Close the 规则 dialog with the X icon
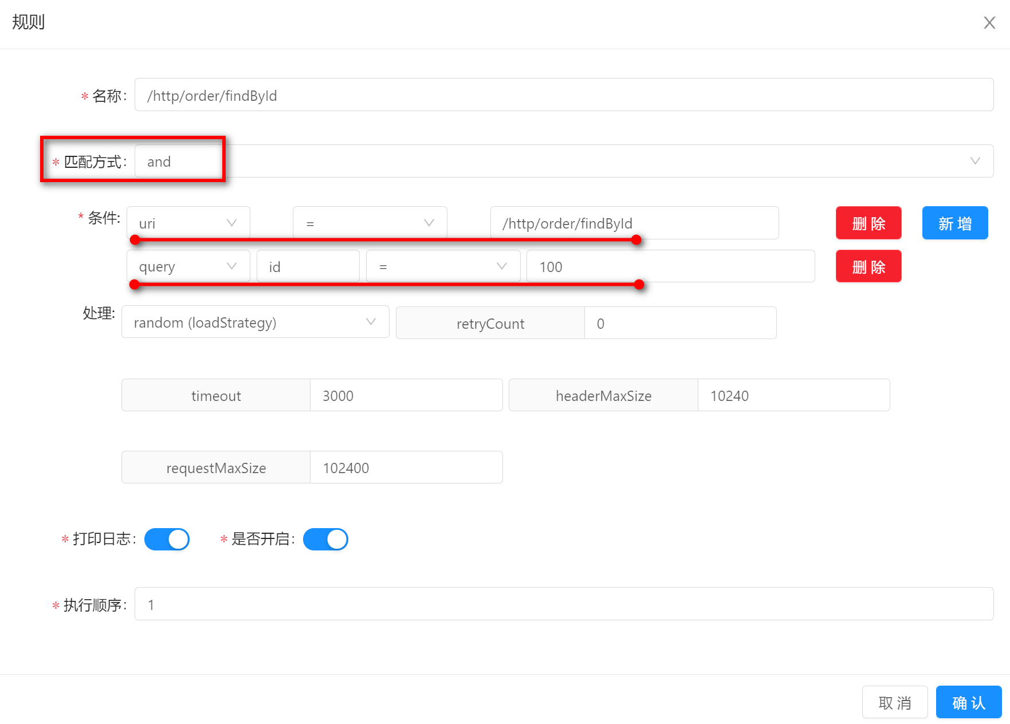Screen dimensions: 1010x724 click(989, 23)
